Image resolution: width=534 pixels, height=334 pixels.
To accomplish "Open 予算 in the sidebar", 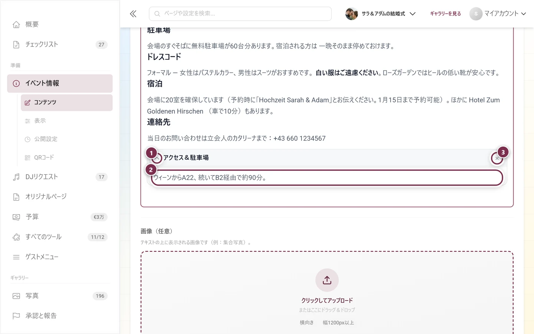I will [x=60, y=217].
